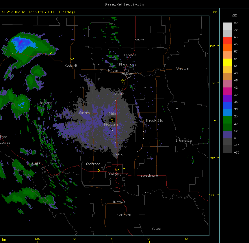Click the Limestone label
Screen dimensions: 249x243
pyautogui.click(x=44, y=103)
